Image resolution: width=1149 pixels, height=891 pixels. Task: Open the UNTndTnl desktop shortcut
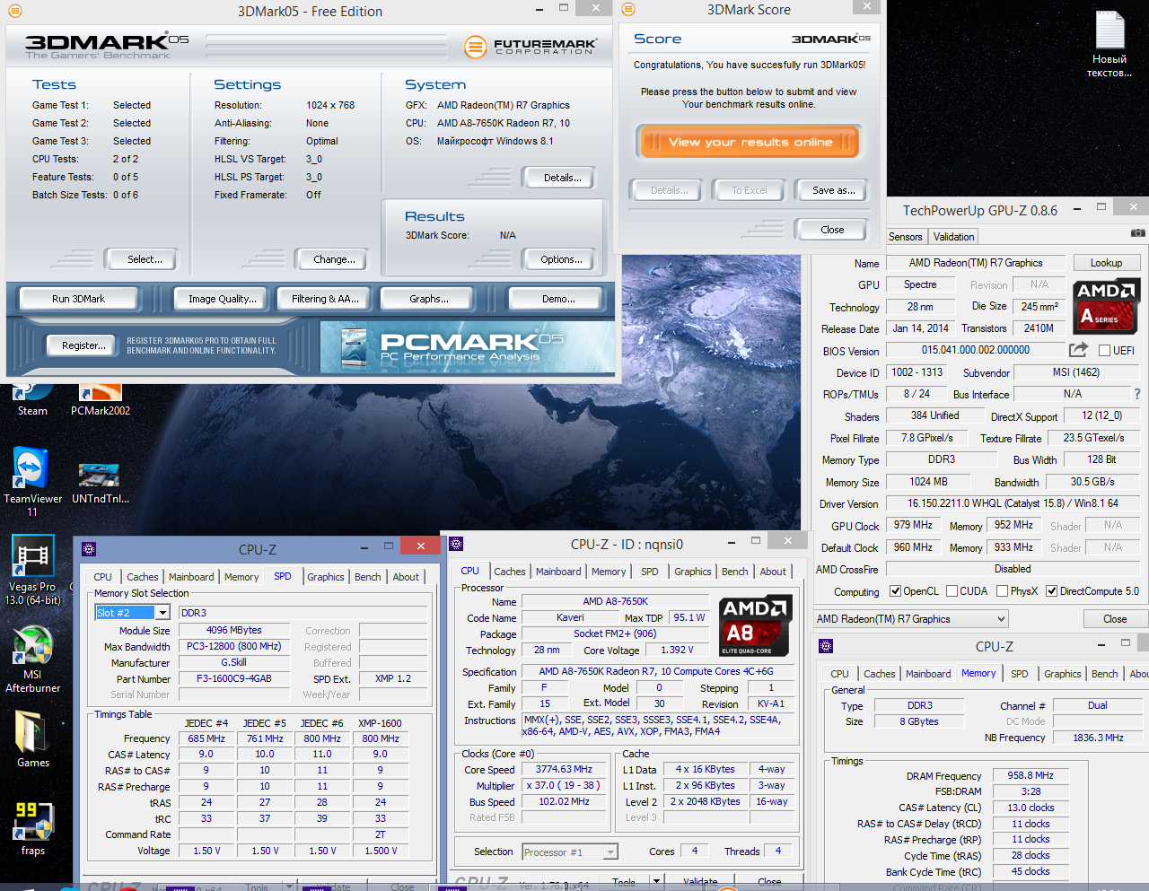point(100,482)
